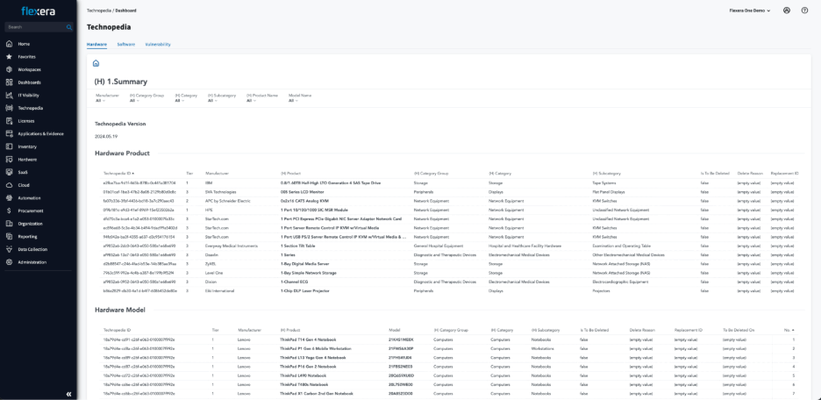The image size is (821, 400).
Task: Click dashboard home icon above summary
Action: 96,63
